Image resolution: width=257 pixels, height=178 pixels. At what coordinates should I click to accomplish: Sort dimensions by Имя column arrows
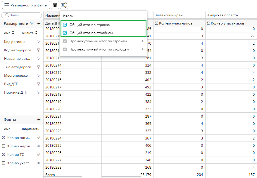coord(13,33)
